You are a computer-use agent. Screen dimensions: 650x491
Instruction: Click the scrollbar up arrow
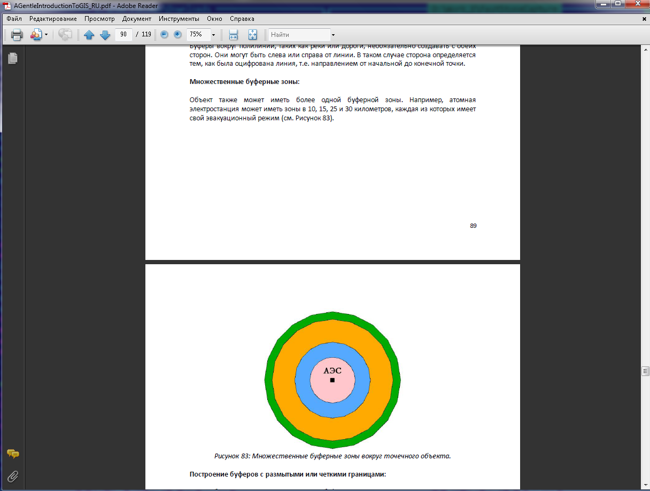coord(645,49)
